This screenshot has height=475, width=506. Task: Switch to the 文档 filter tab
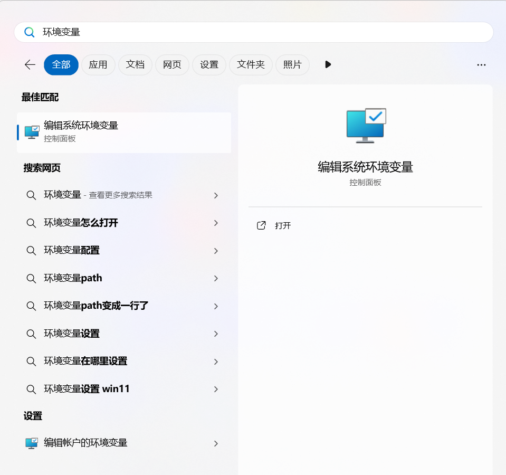click(135, 64)
